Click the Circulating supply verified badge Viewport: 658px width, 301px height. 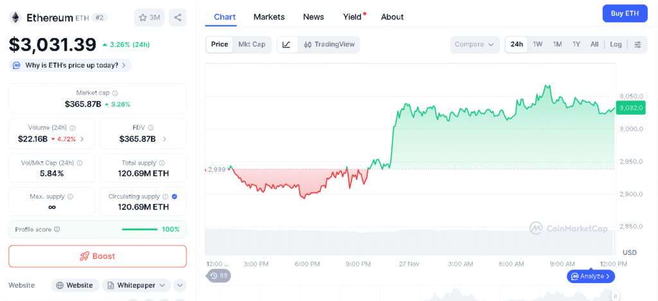click(x=175, y=197)
